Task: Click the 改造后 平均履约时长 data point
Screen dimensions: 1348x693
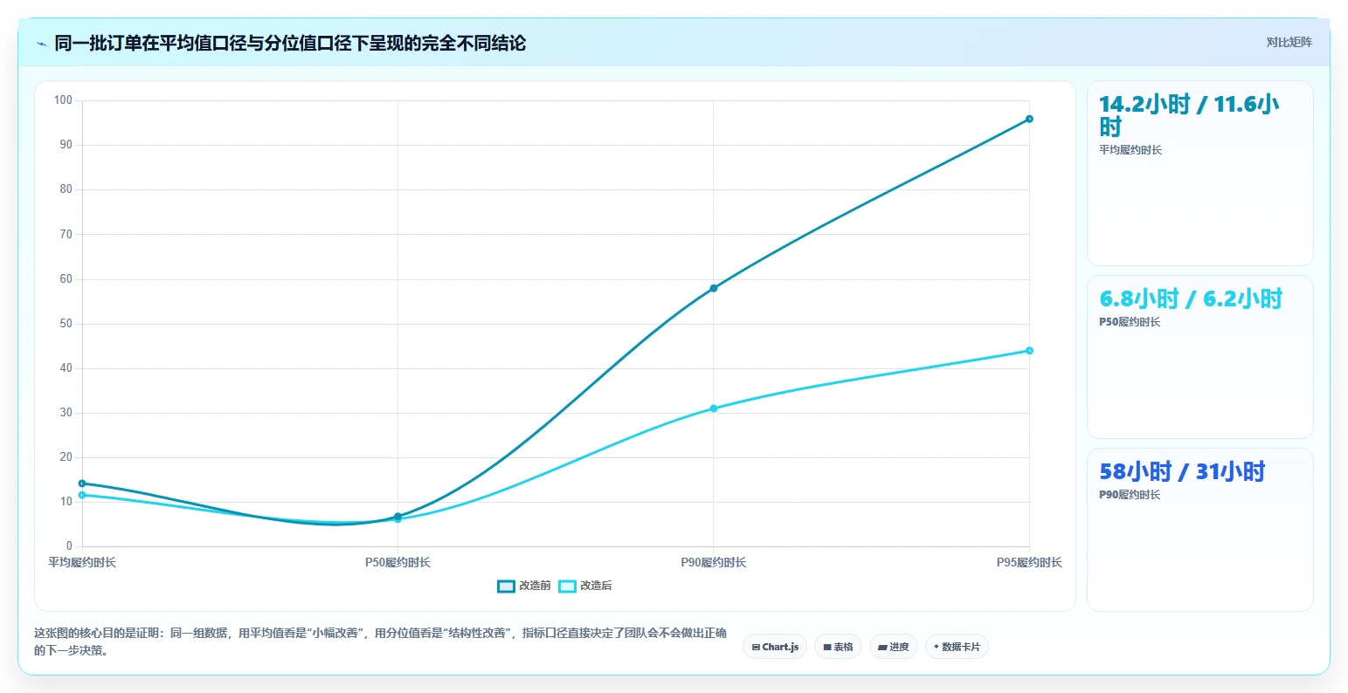Action: pyautogui.click(x=82, y=495)
